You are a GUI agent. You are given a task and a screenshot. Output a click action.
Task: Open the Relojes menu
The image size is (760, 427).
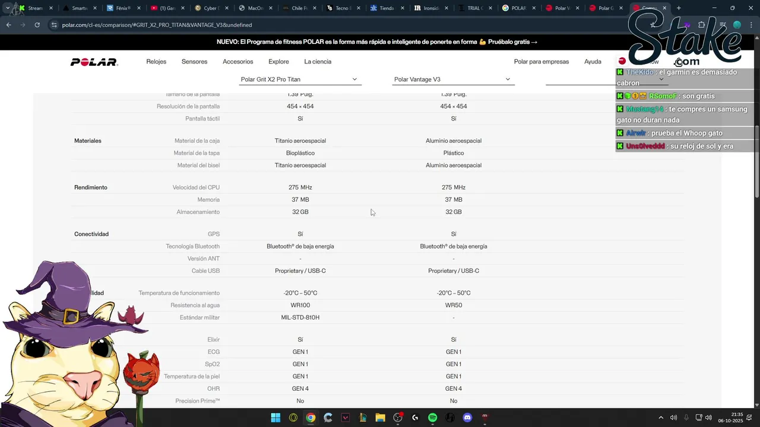pyautogui.click(x=156, y=62)
